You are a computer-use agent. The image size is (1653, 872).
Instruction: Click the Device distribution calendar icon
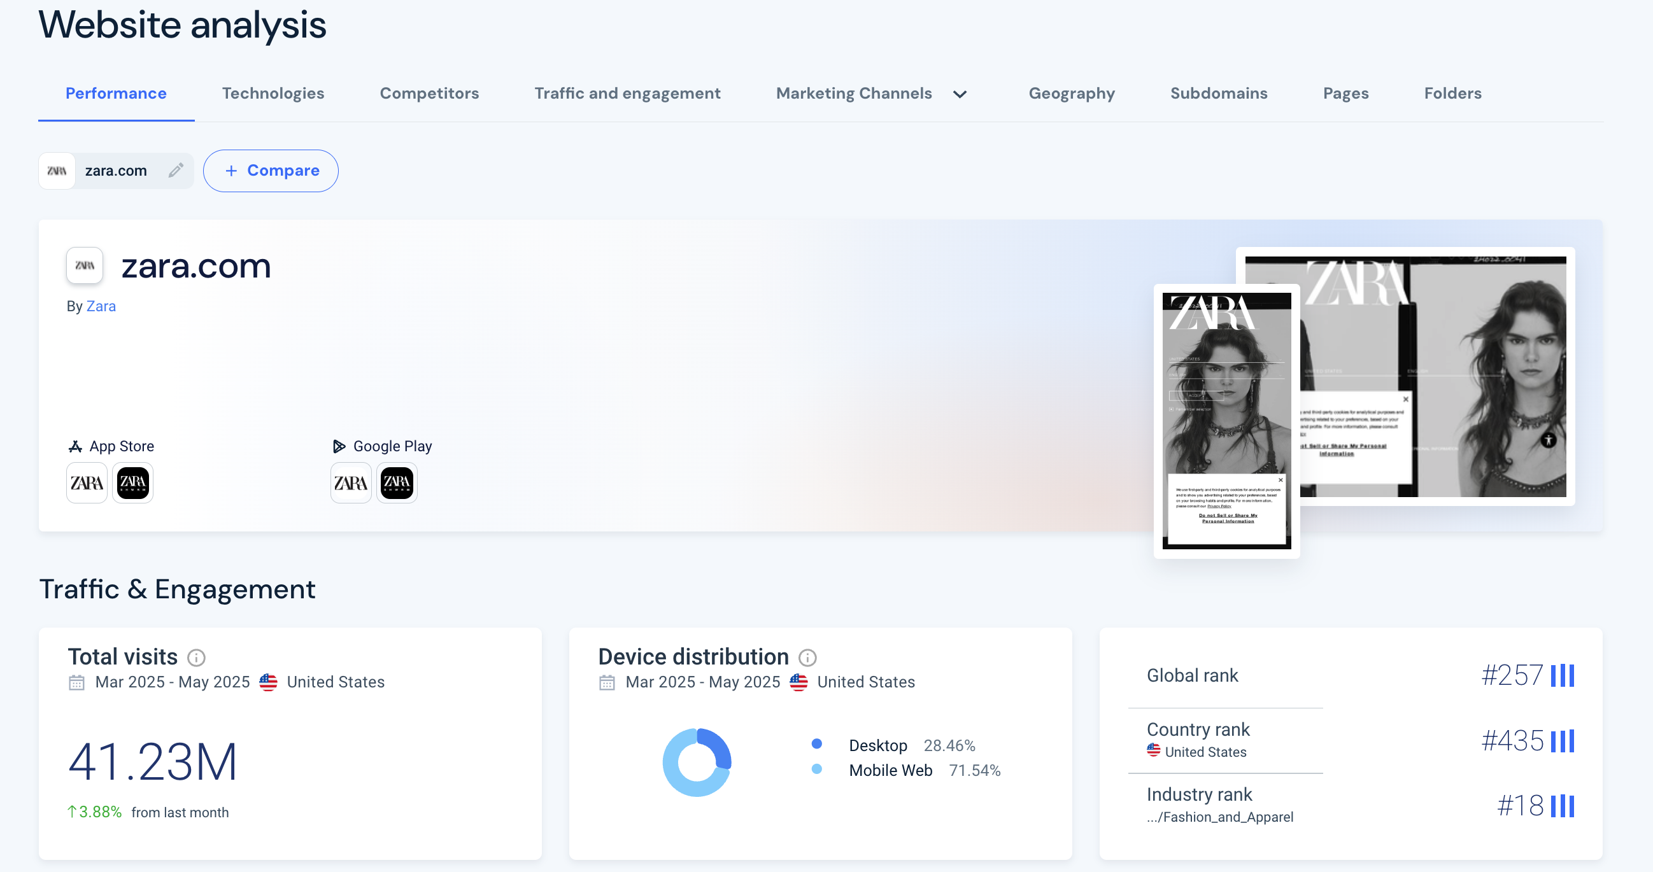click(606, 682)
